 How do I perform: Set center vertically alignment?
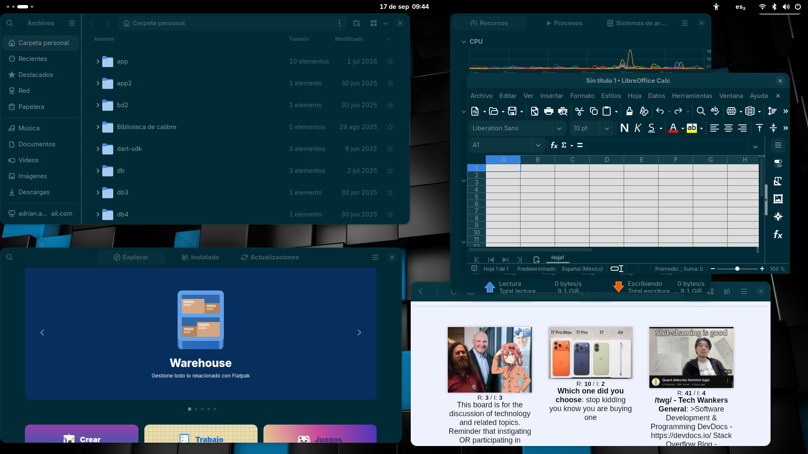point(773,128)
